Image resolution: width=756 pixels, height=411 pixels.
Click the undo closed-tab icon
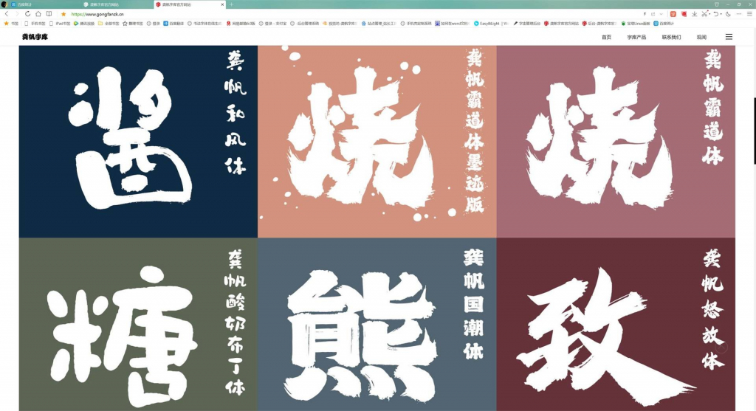click(716, 14)
